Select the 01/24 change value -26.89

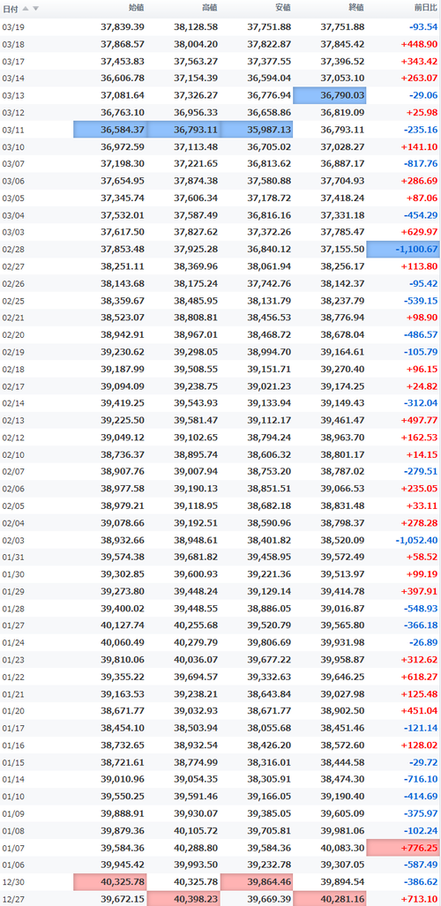coord(422,643)
